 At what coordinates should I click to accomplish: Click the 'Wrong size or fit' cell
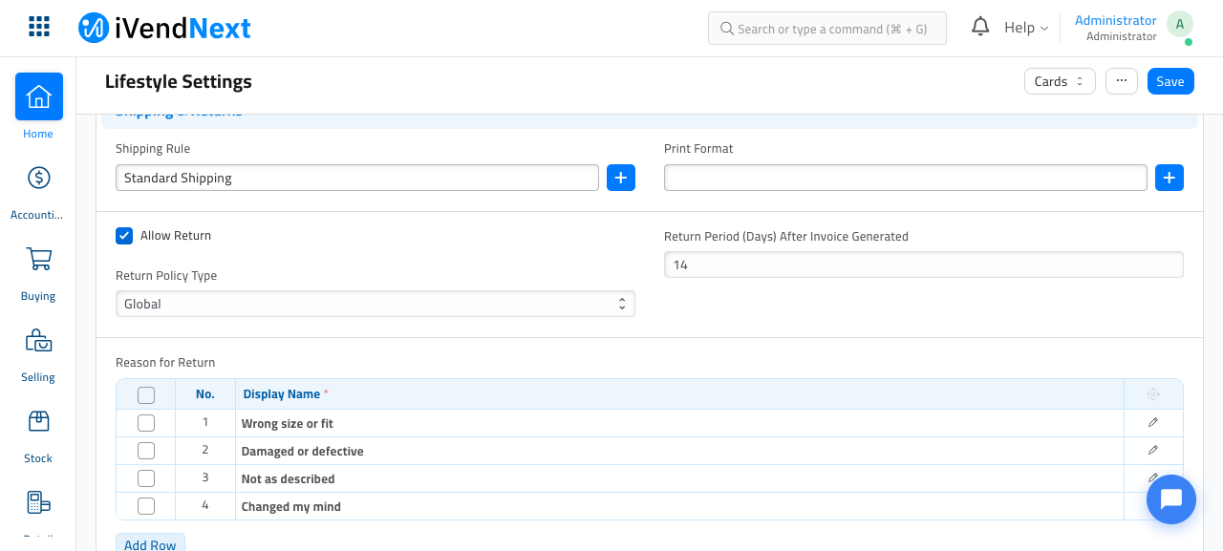[679, 423]
